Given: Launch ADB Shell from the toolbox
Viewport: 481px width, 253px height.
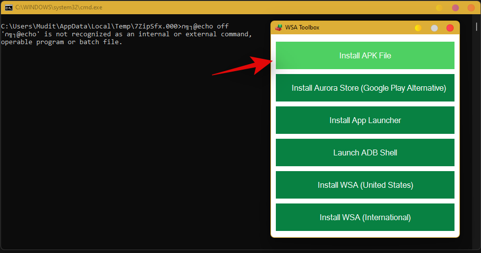Looking at the screenshot, I should pos(365,152).
